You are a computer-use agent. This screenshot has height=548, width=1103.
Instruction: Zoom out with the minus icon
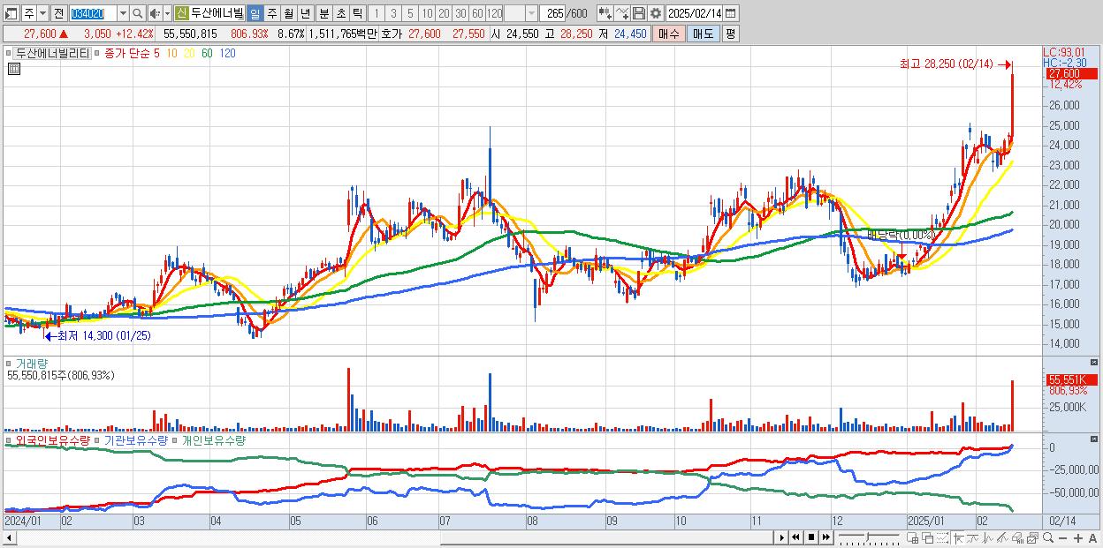tap(1062, 537)
